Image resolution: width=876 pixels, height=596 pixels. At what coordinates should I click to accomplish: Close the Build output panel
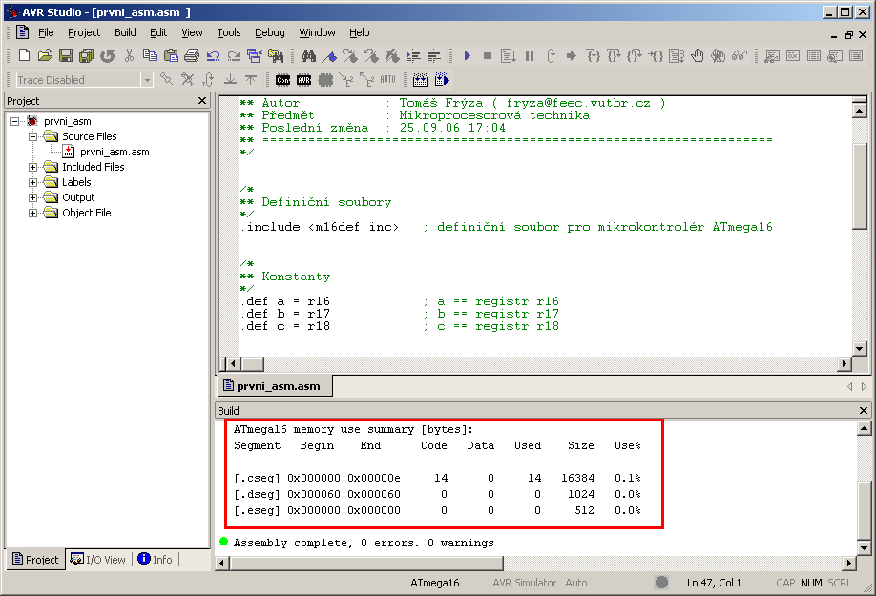[864, 410]
